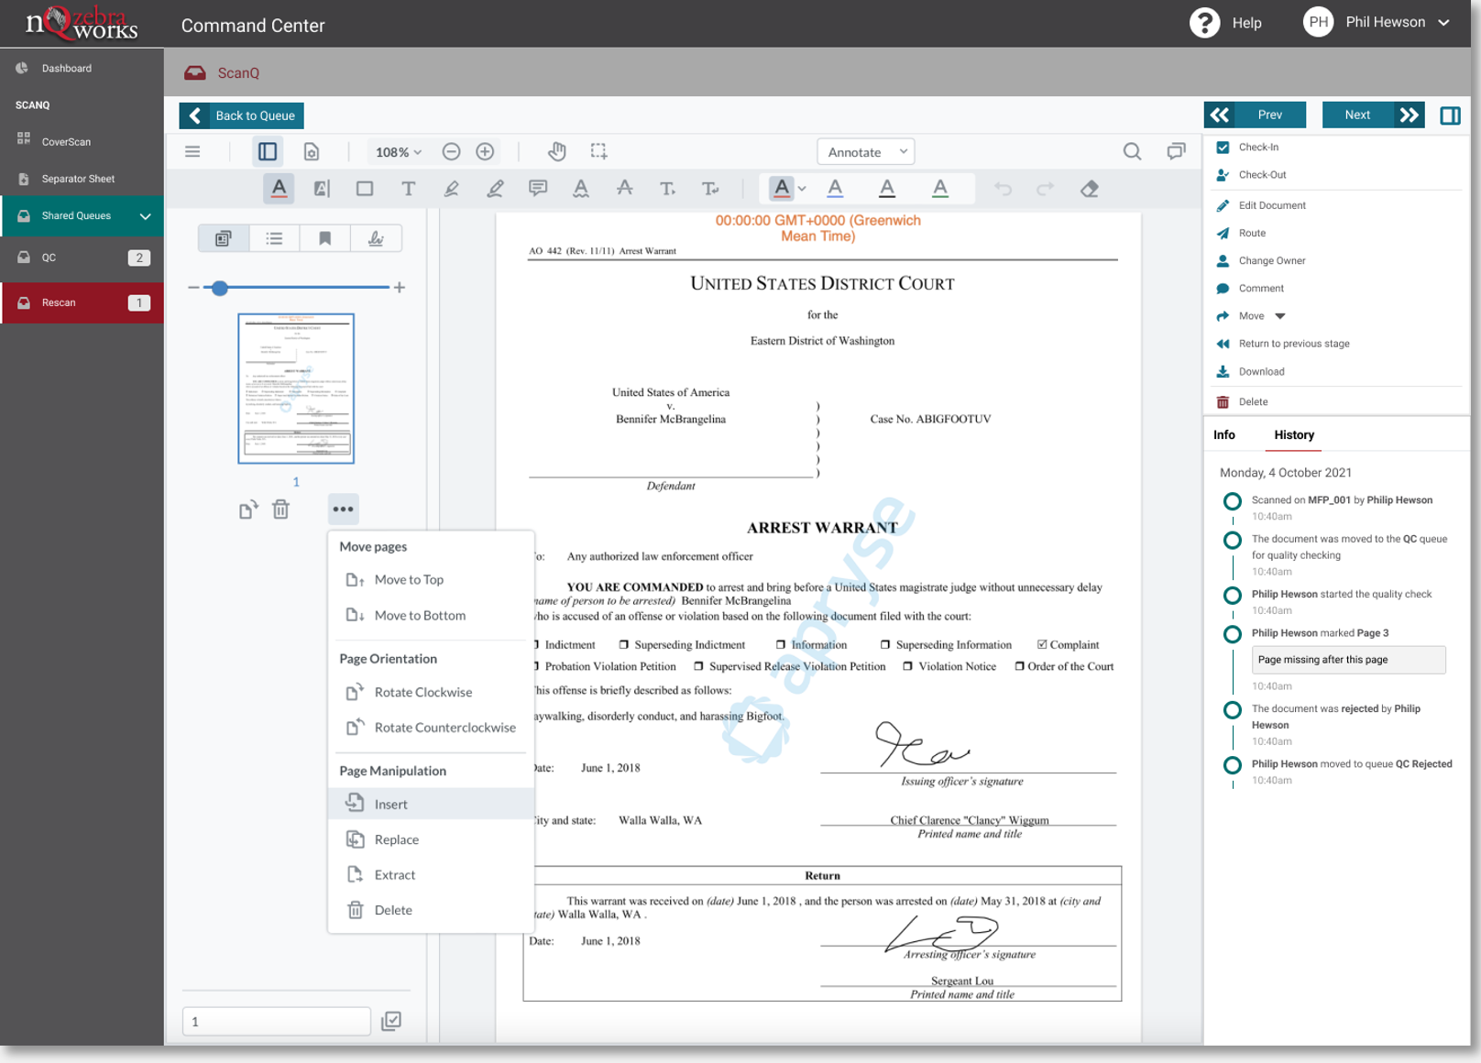This screenshot has height=1063, width=1481.
Task: Toggle the Check-In checkbox item
Action: pos(1223,147)
